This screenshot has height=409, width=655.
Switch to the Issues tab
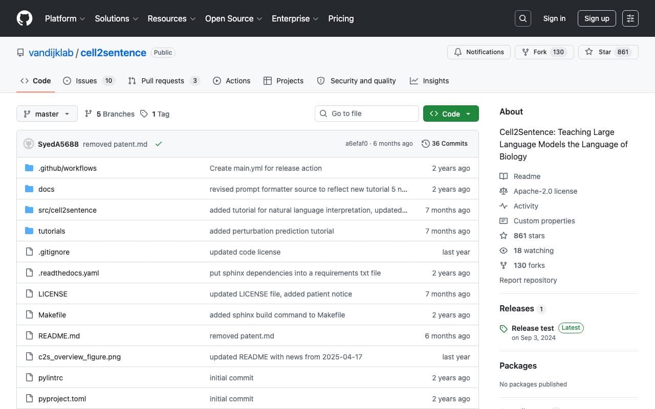[89, 81]
